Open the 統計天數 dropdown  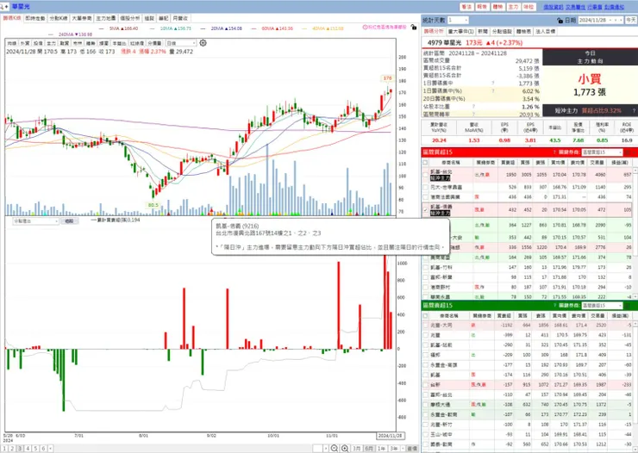point(458,20)
